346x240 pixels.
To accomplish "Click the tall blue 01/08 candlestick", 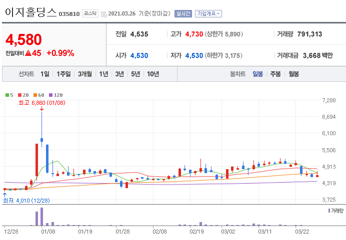I will click(x=41, y=130).
